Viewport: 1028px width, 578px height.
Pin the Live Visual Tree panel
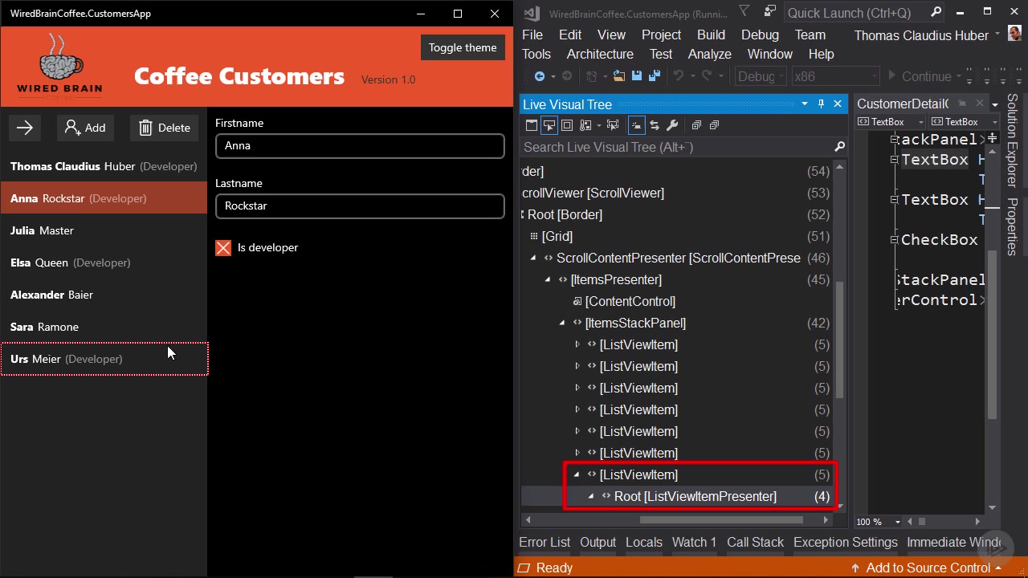point(821,104)
